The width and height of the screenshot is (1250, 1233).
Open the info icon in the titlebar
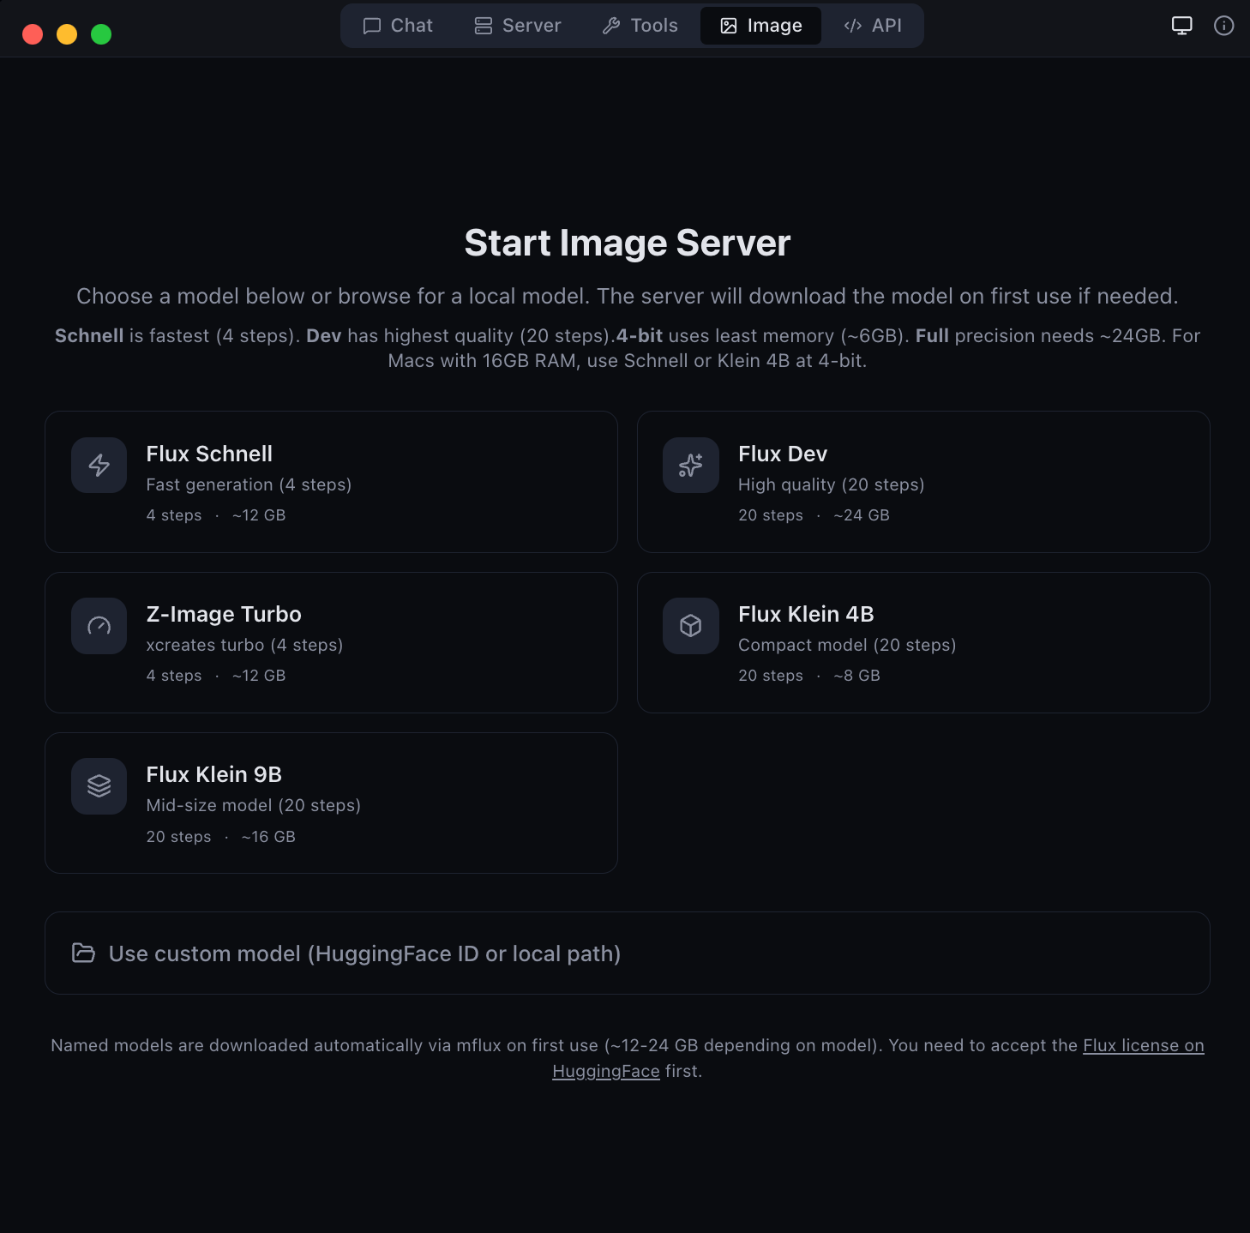point(1223,25)
